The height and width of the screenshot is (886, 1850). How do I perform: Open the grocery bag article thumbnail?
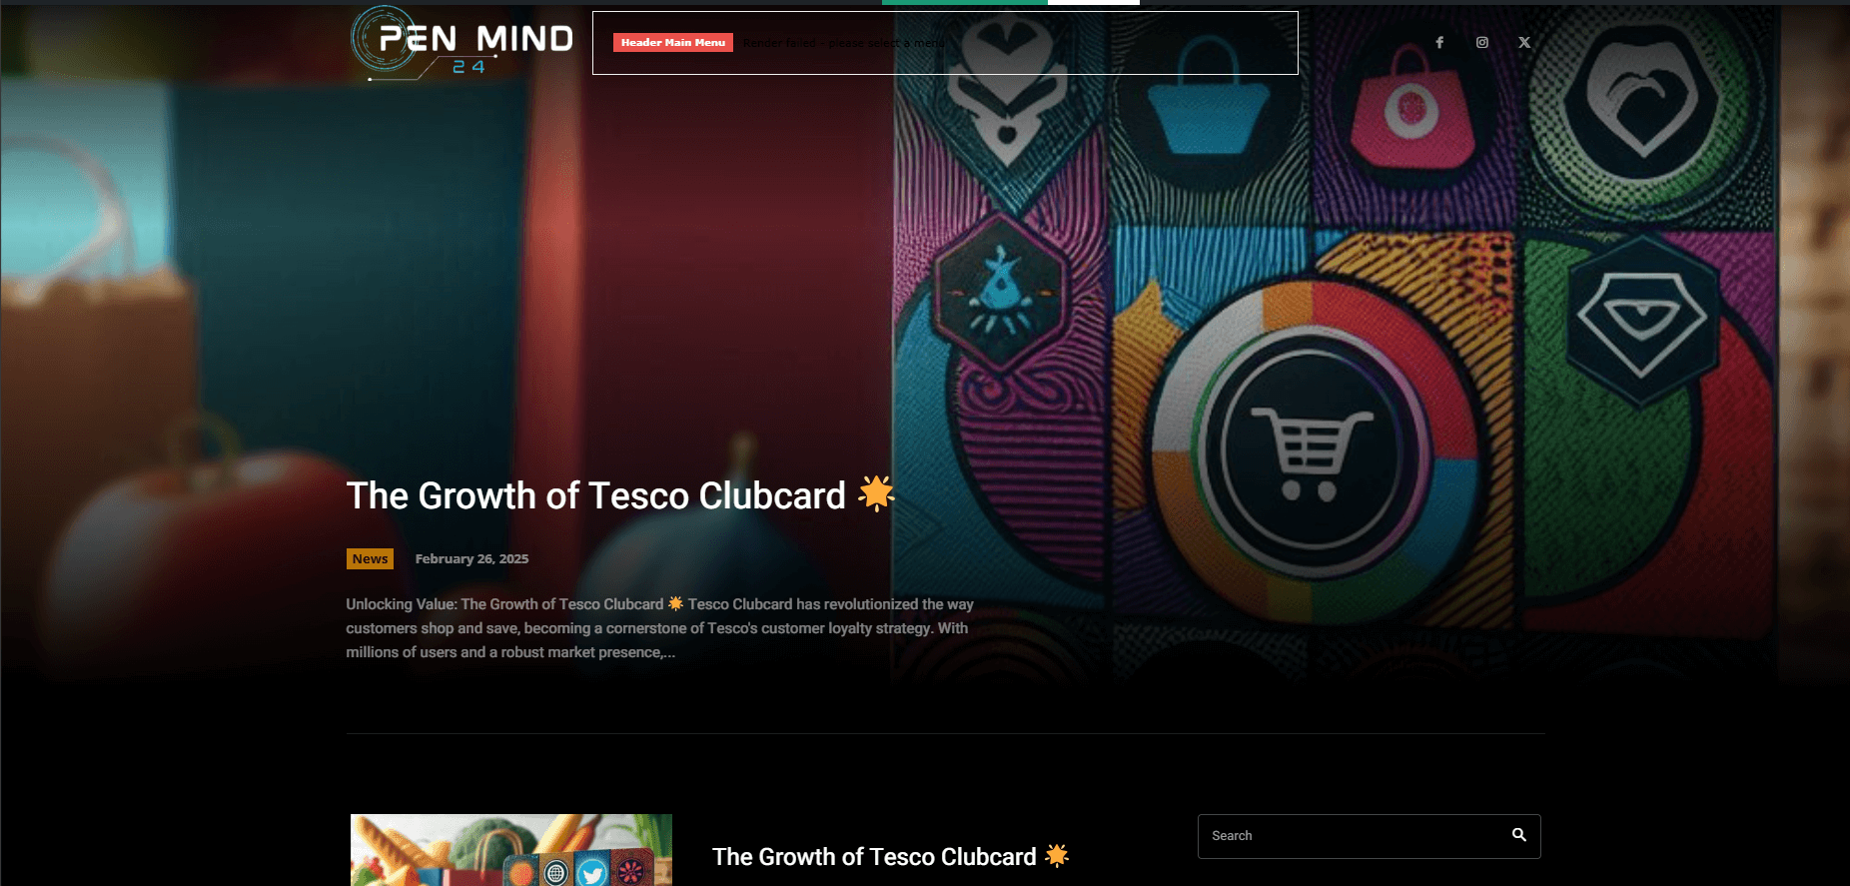[x=511, y=850]
